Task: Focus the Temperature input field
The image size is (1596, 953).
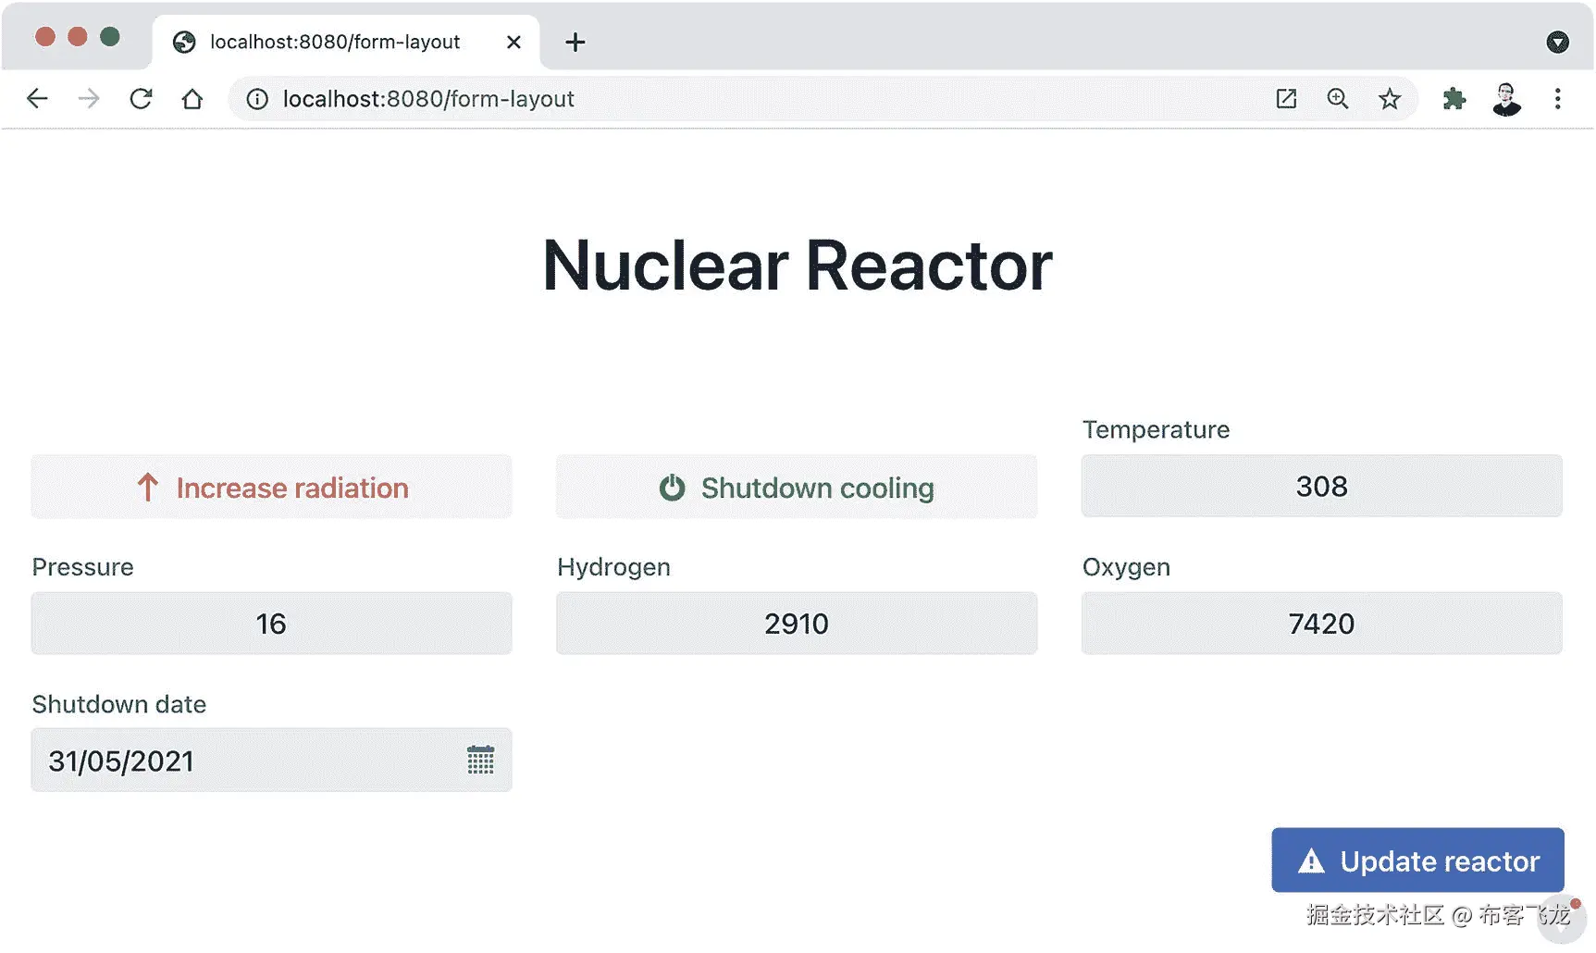Action: tap(1321, 487)
